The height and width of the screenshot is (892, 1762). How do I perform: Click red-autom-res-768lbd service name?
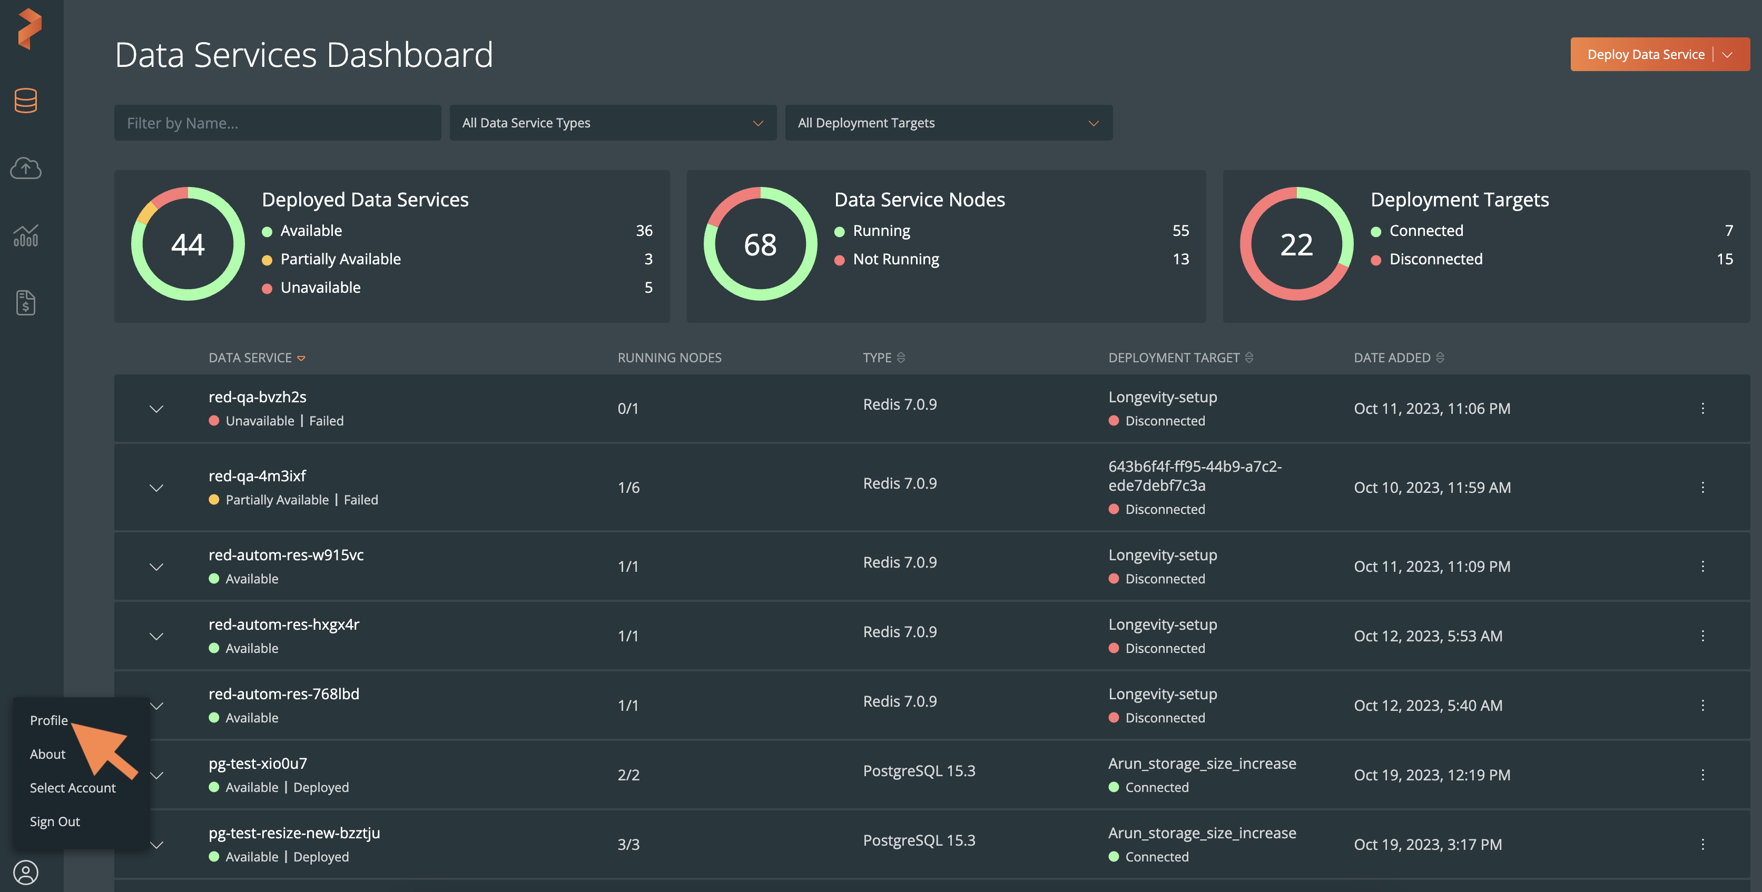(x=283, y=694)
